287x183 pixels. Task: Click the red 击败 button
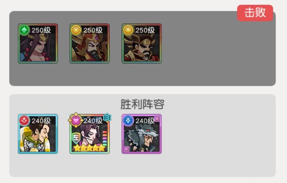255,13
